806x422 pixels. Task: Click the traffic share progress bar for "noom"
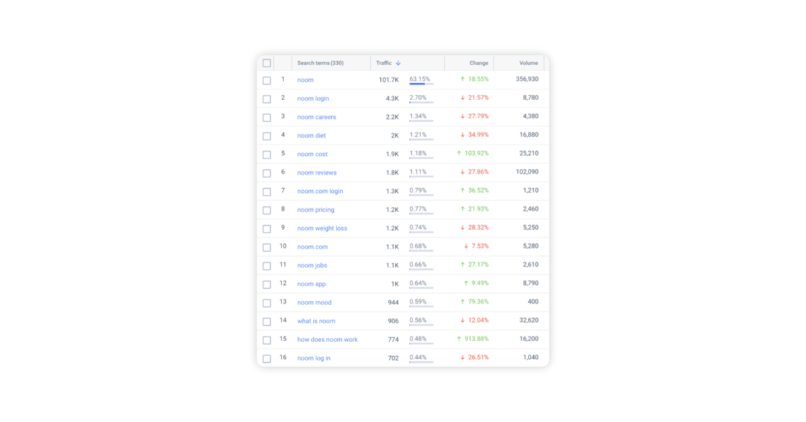point(421,85)
